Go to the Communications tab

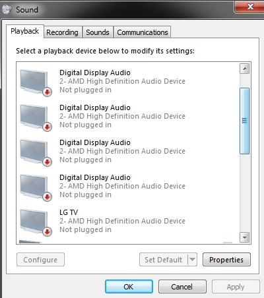143,32
